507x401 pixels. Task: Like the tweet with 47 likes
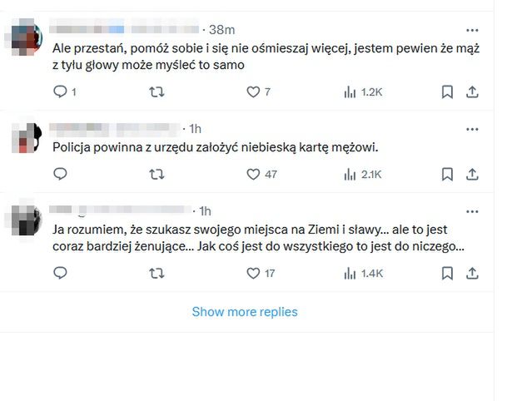pos(253,175)
